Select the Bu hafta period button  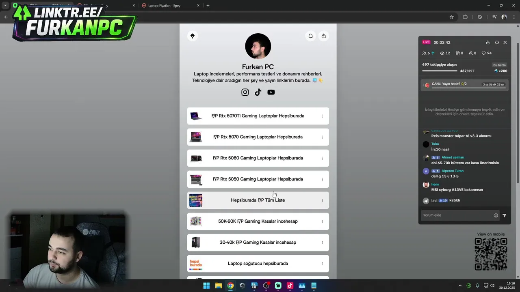(499, 65)
